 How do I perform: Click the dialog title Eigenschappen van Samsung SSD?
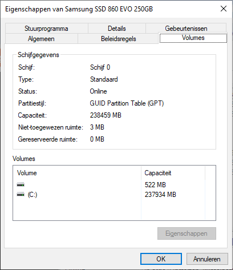79,9
